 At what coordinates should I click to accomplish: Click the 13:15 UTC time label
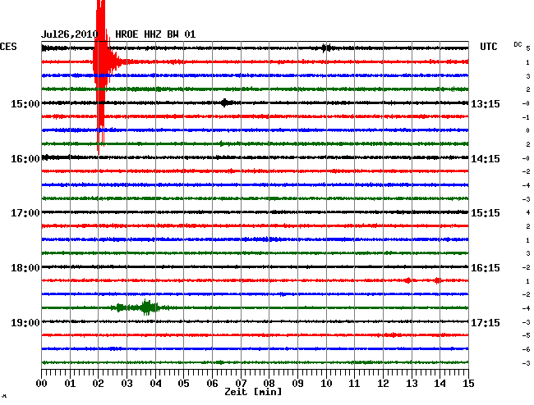[486, 103]
